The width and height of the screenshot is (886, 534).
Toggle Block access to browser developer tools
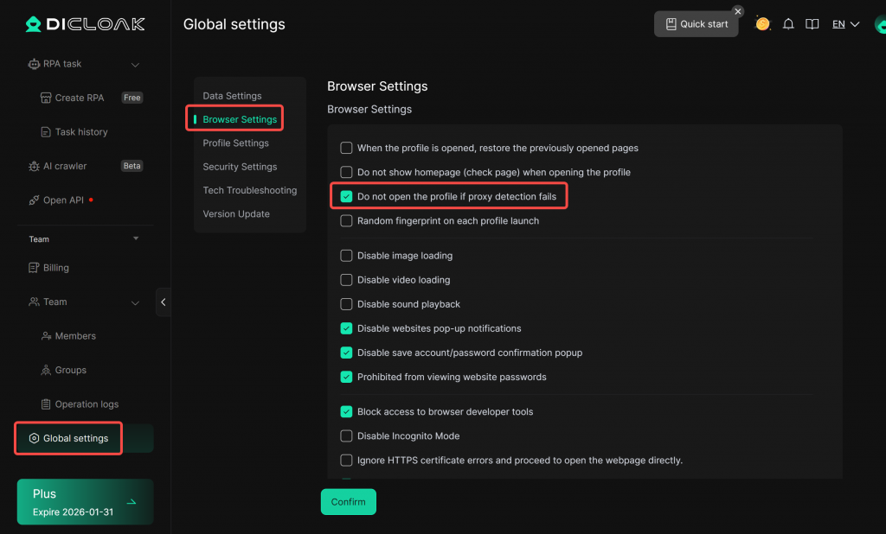(347, 412)
